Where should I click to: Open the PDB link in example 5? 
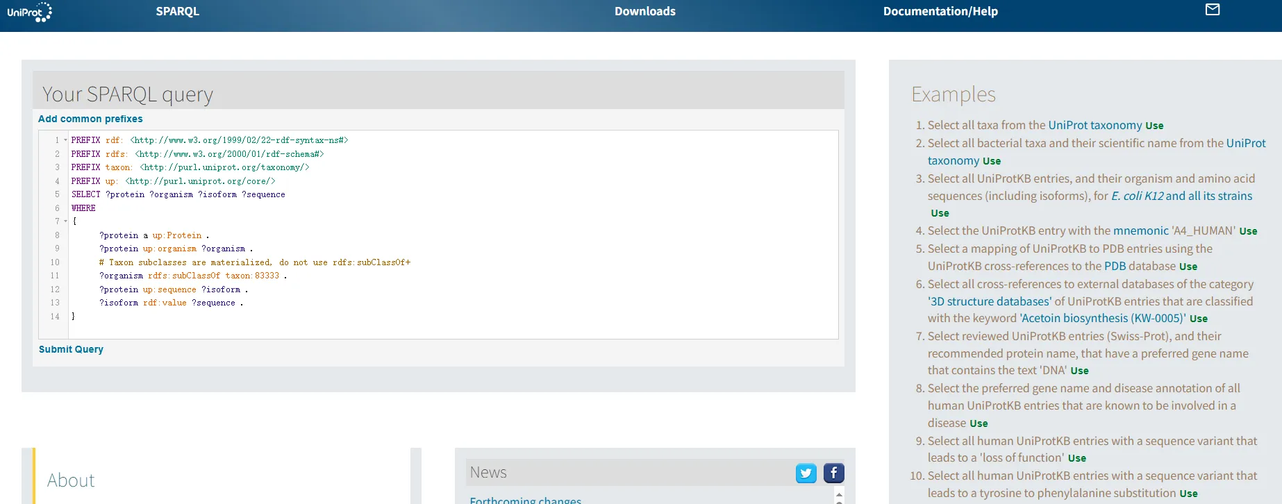click(x=1115, y=266)
